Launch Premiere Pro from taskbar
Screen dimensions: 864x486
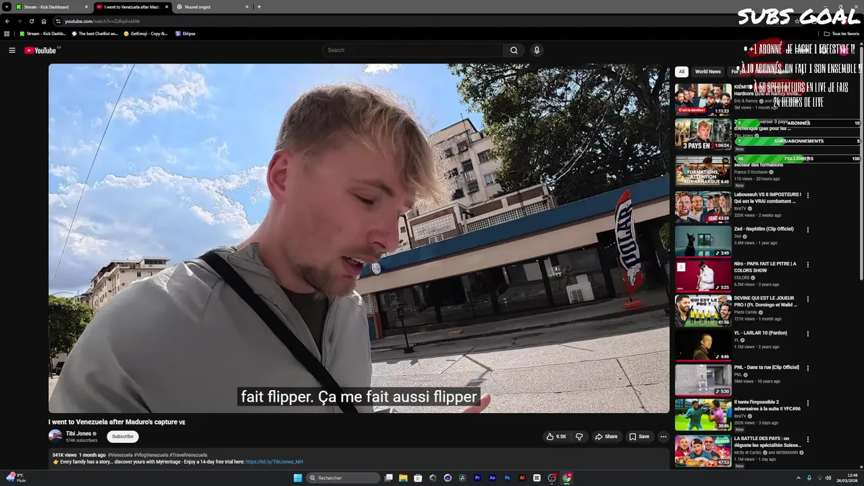coord(478,478)
